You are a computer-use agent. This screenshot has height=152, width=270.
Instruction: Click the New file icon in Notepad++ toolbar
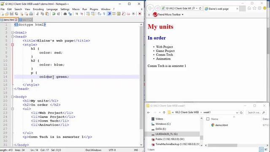click(x=2, y=14)
